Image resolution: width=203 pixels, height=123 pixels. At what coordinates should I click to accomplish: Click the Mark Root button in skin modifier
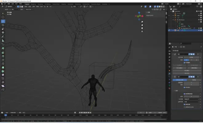pos(187,71)
